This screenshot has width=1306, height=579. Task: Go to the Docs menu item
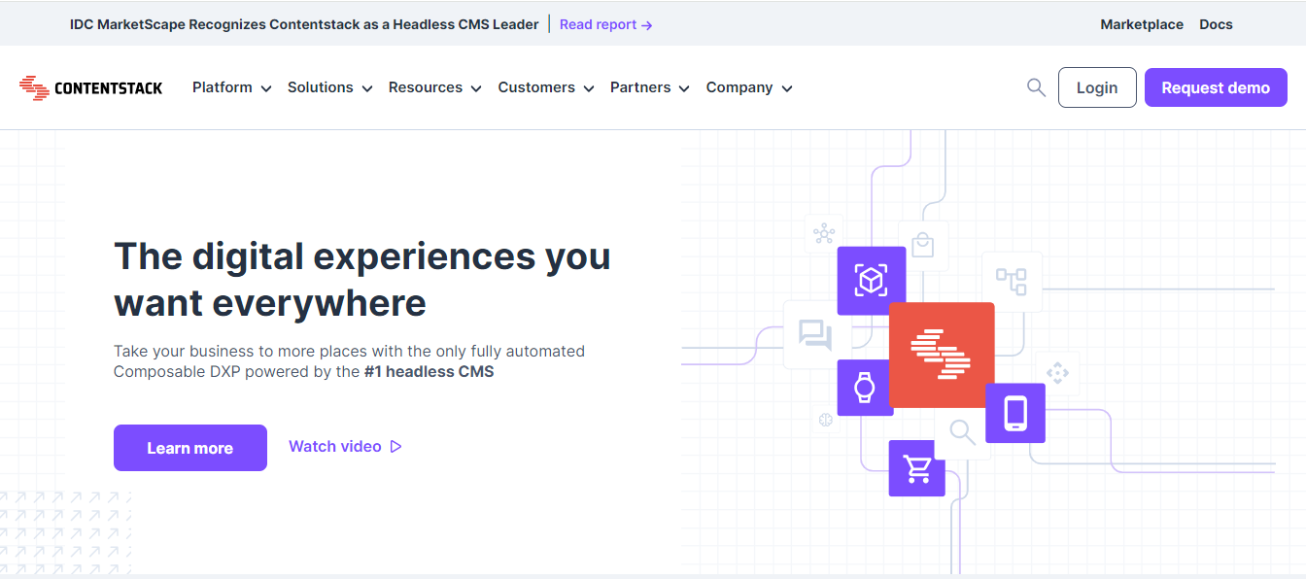pyautogui.click(x=1216, y=24)
